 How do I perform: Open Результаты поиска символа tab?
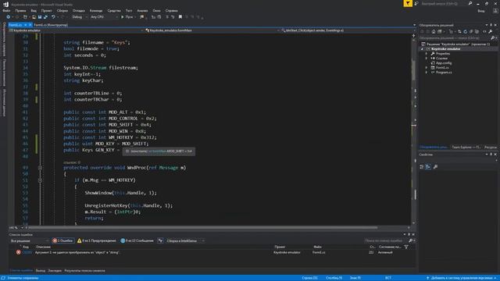[x=84, y=271]
